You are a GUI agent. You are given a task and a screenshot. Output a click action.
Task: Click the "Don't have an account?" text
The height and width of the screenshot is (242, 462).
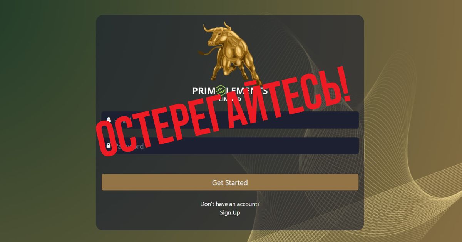click(x=230, y=204)
